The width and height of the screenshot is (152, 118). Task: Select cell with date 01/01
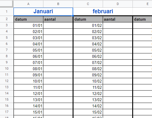(28, 25)
